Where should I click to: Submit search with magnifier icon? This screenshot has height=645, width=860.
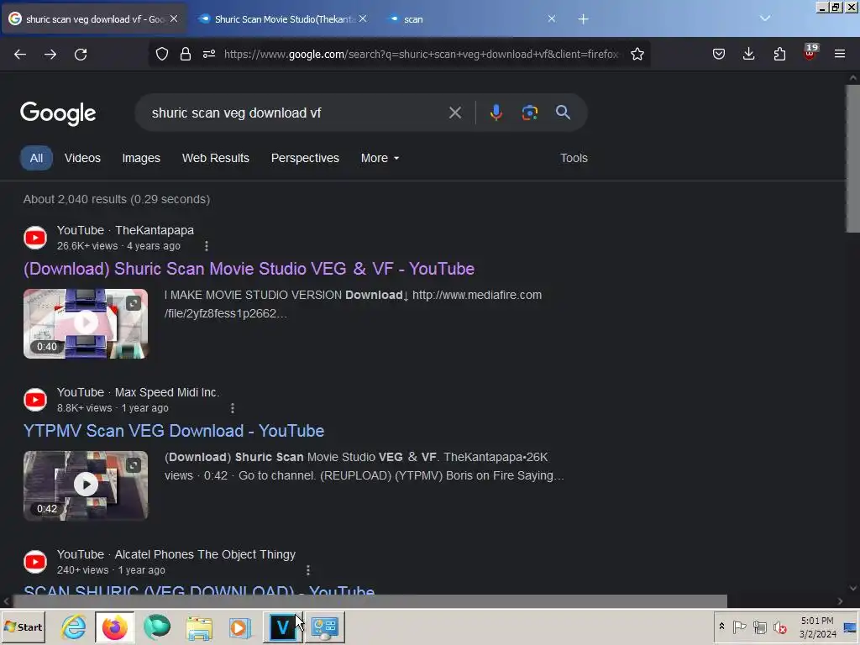tap(564, 113)
